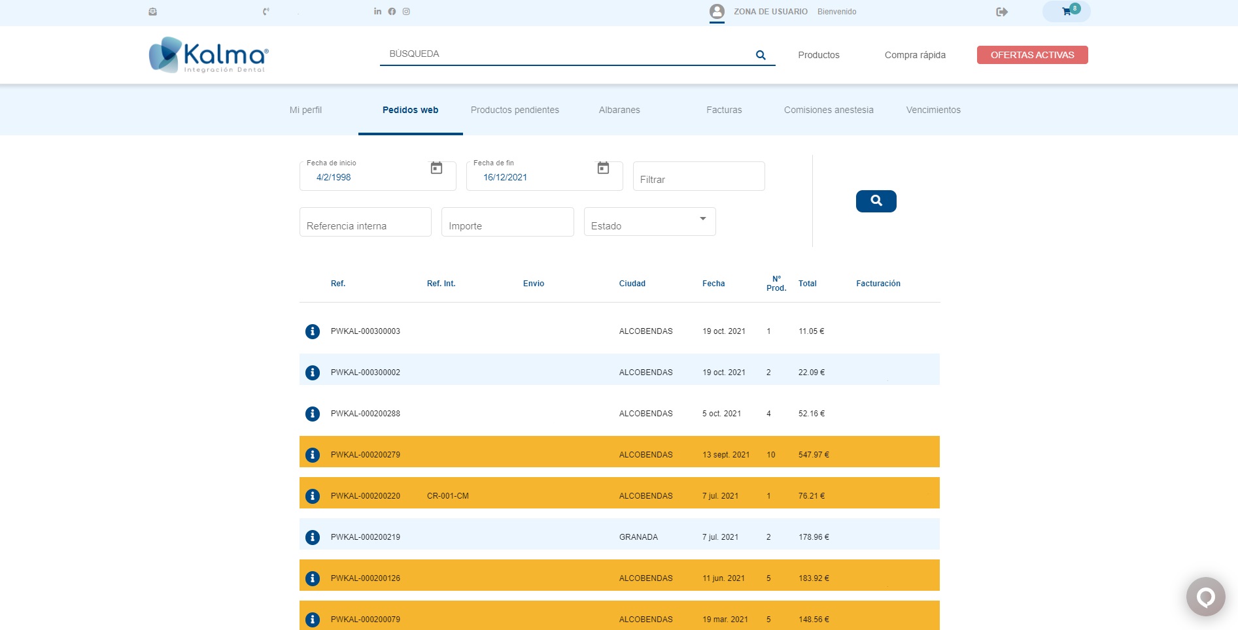Click the phone call icon in top bar
This screenshot has height=630, width=1238.
point(266,12)
